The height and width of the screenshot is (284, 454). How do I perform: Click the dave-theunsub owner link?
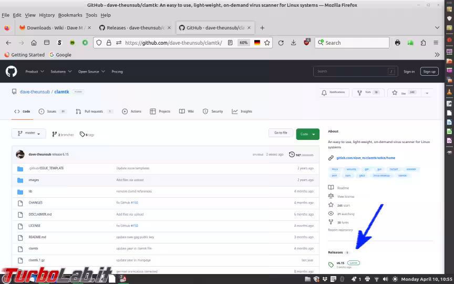click(35, 92)
